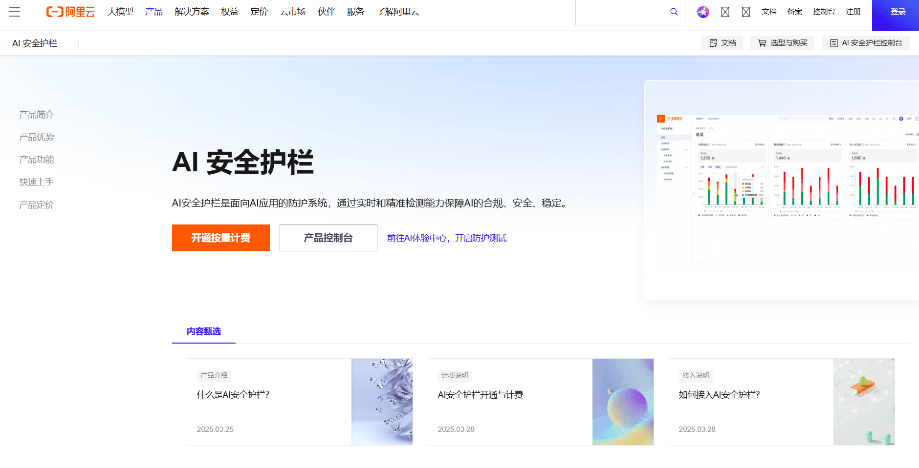Jump to 产品简介 in the side navigation

(x=37, y=115)
